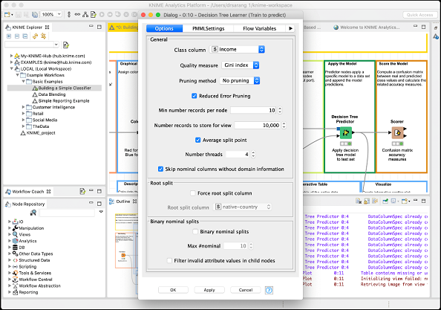Open the Quality measure Gini index dropdown
Viewport: 441px width, 310px height.
click(x=241, y=65)
